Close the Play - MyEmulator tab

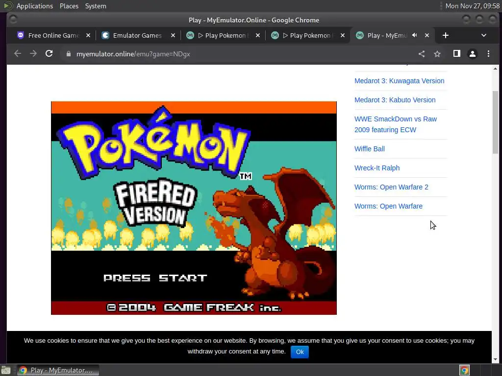[427, 35]
